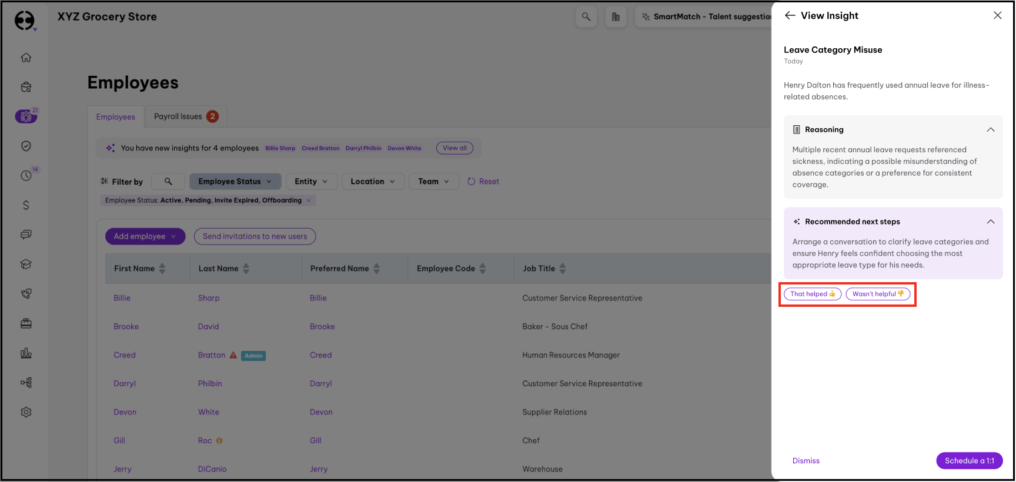Click the Schedule a 1:1 button
Screen dimensions: 1016x482
click(969, 461)
